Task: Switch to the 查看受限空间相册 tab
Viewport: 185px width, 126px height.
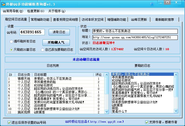Action: 65,20
